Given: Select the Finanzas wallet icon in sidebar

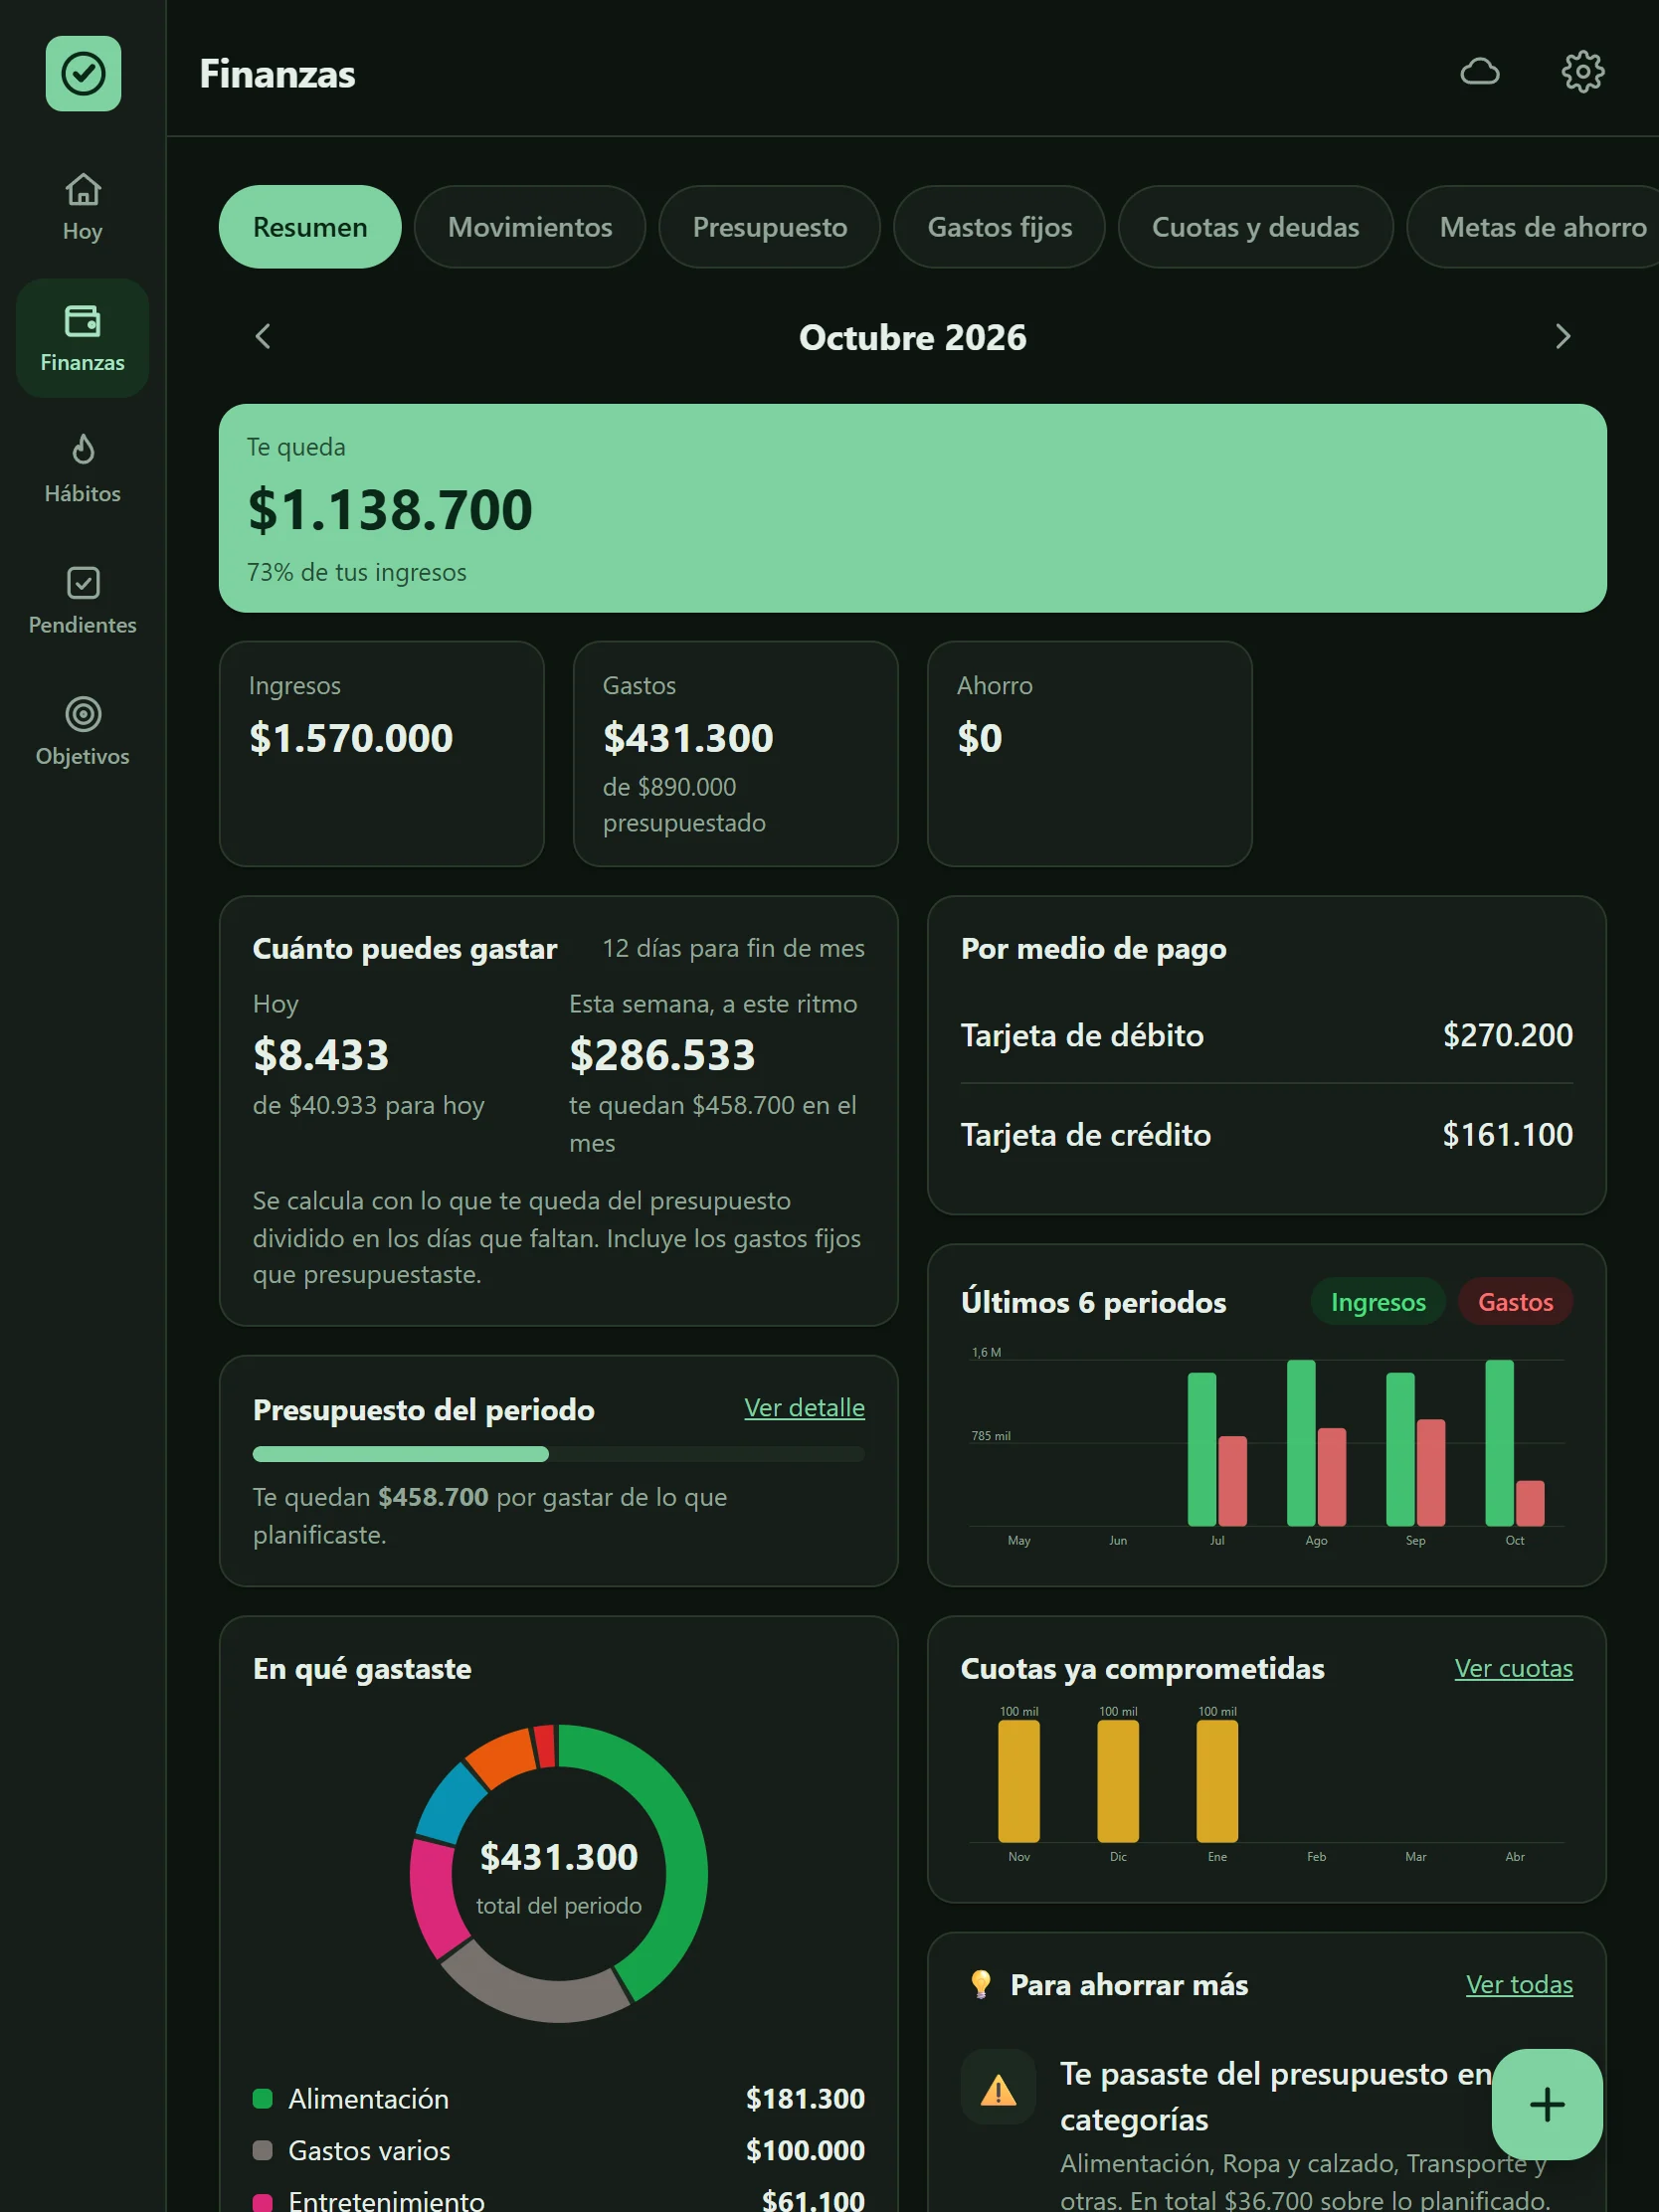Looking at the screenshot, I should 83,322.
